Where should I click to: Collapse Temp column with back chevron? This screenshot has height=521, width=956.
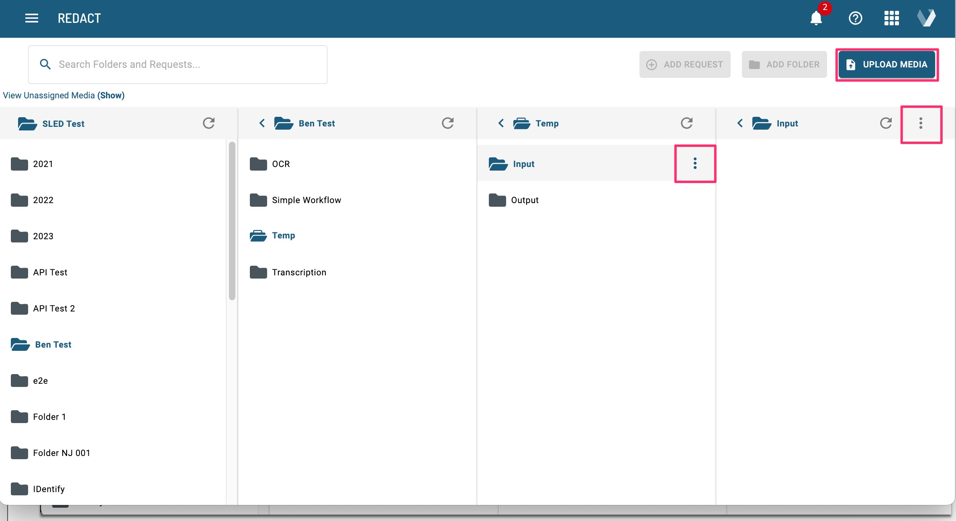(x=501, y=123)
